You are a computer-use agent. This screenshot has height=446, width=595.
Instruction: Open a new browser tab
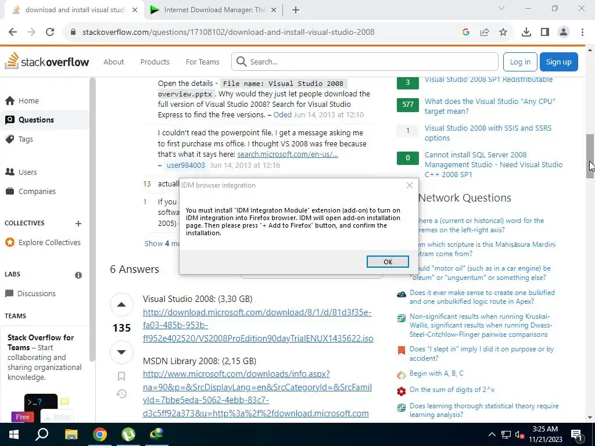296,10
